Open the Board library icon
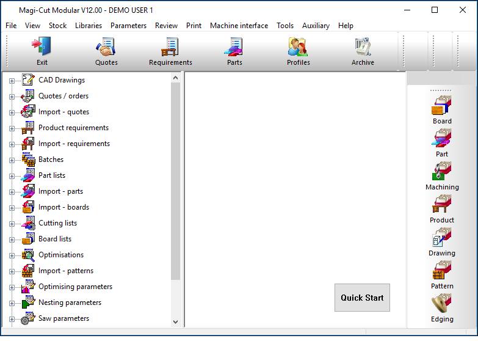 click(x=442, y=105)
